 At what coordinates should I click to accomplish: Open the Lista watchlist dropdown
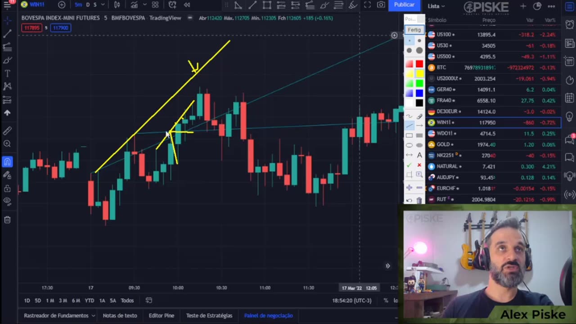pos(436,6)
